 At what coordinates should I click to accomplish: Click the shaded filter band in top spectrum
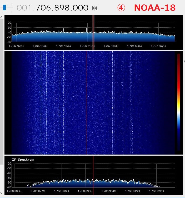pos(93,32)
